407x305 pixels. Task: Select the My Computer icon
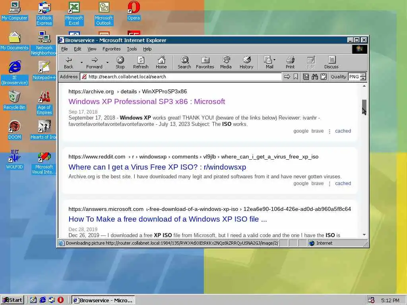(15, 11)
